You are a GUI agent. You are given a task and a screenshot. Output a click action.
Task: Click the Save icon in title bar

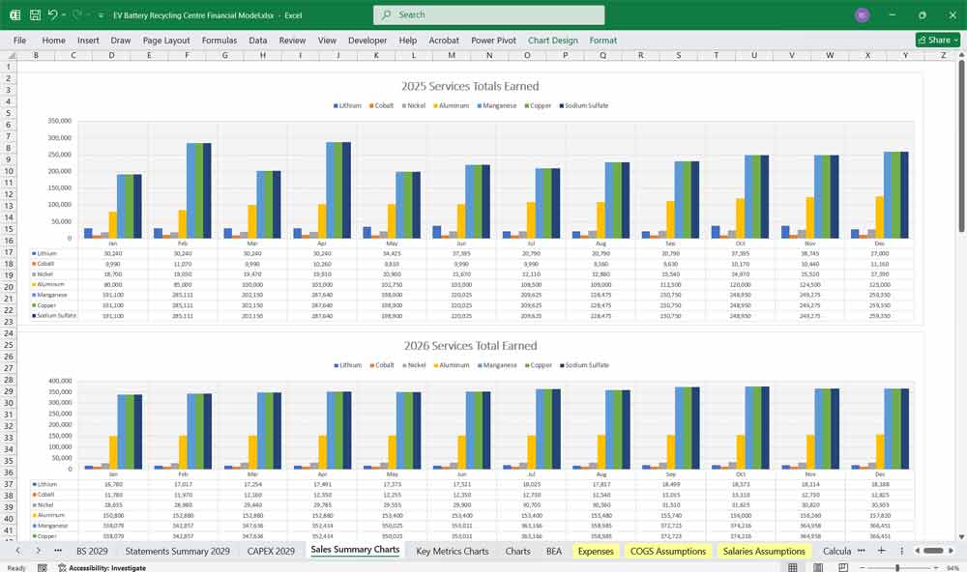tap(34, 15)
